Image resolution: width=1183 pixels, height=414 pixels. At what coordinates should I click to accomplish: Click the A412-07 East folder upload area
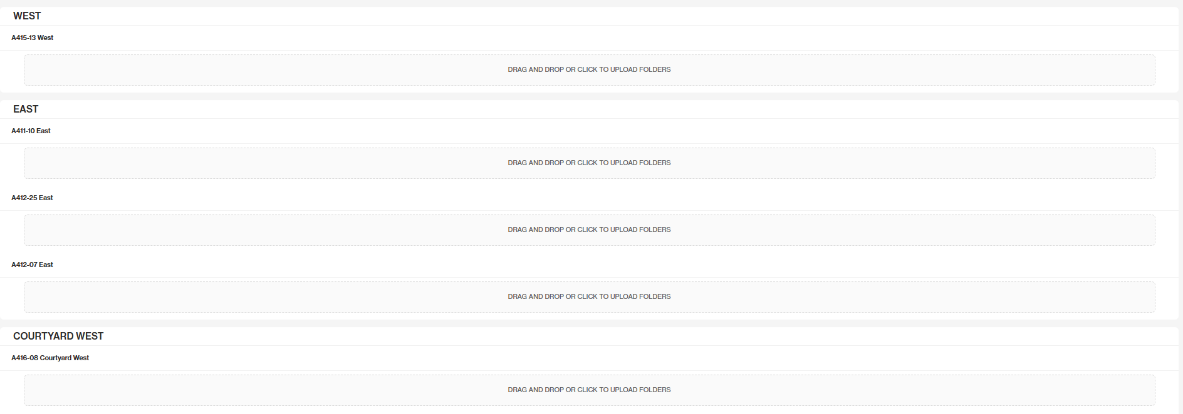[589, 297]
